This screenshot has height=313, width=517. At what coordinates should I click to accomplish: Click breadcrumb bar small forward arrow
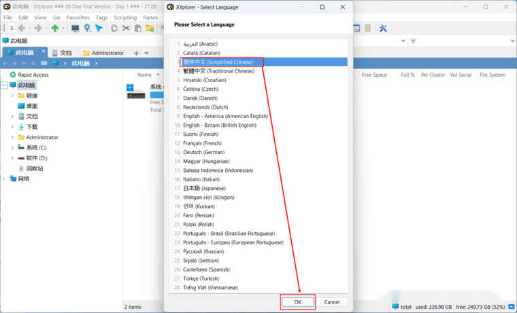14,63
